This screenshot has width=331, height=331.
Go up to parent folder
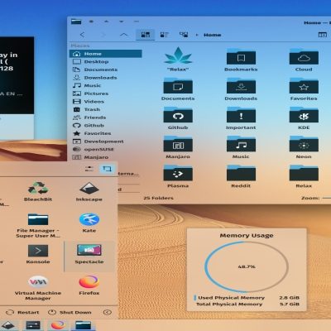click(x=124, y=35)
